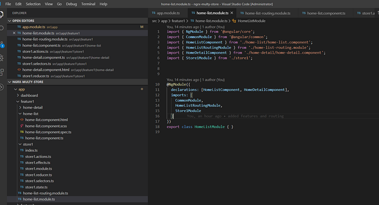Screen dimensions: 379x205
Task: Click the author CodeLens above @NgModule
Action: click(x=195, y=79)
